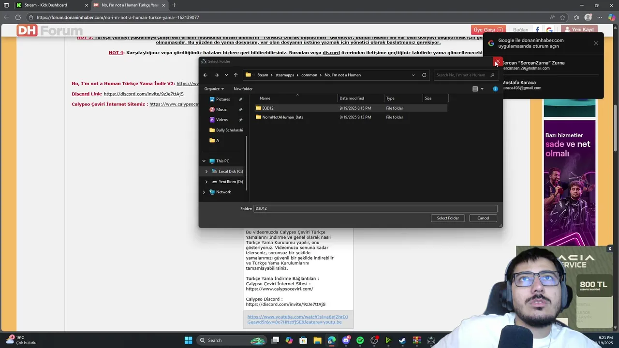
Task: Expand Local Disk (C:) node
Action: pyautogui.click(x=206, y=172)
